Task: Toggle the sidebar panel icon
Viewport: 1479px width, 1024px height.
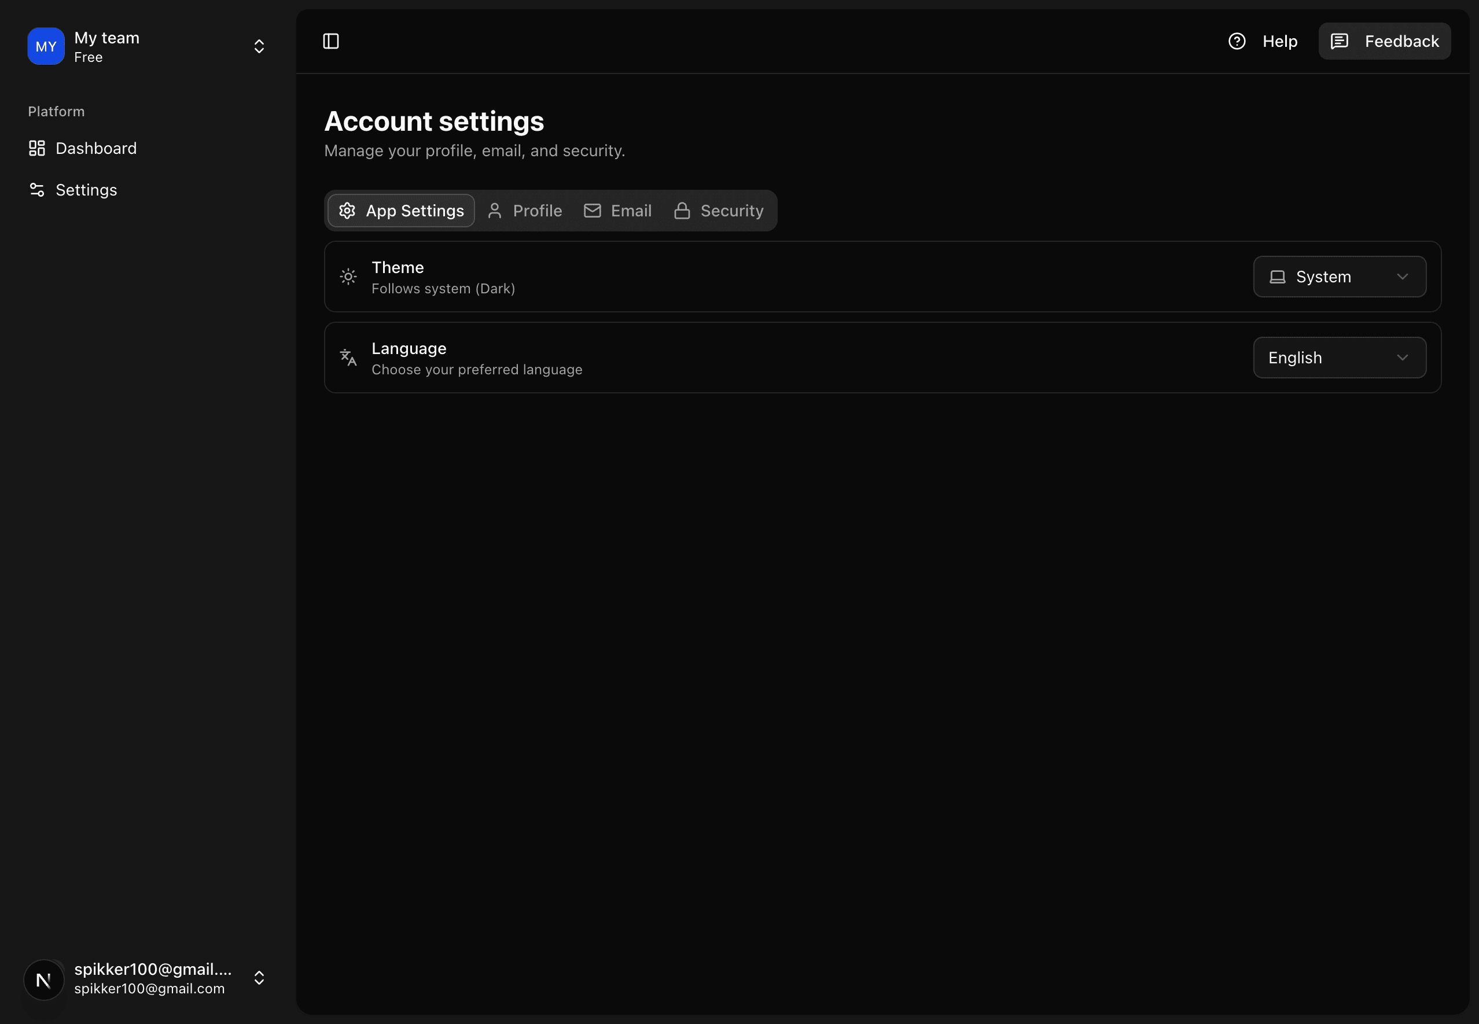Action: click(x=330, y=41)
